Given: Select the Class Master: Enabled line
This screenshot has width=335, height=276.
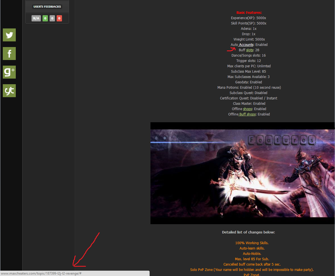Looking at the screenshot, I should pyautogui.click(x=249, y=104).
